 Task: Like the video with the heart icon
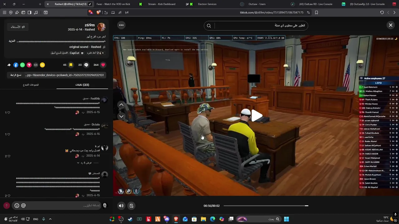[103, 65]
